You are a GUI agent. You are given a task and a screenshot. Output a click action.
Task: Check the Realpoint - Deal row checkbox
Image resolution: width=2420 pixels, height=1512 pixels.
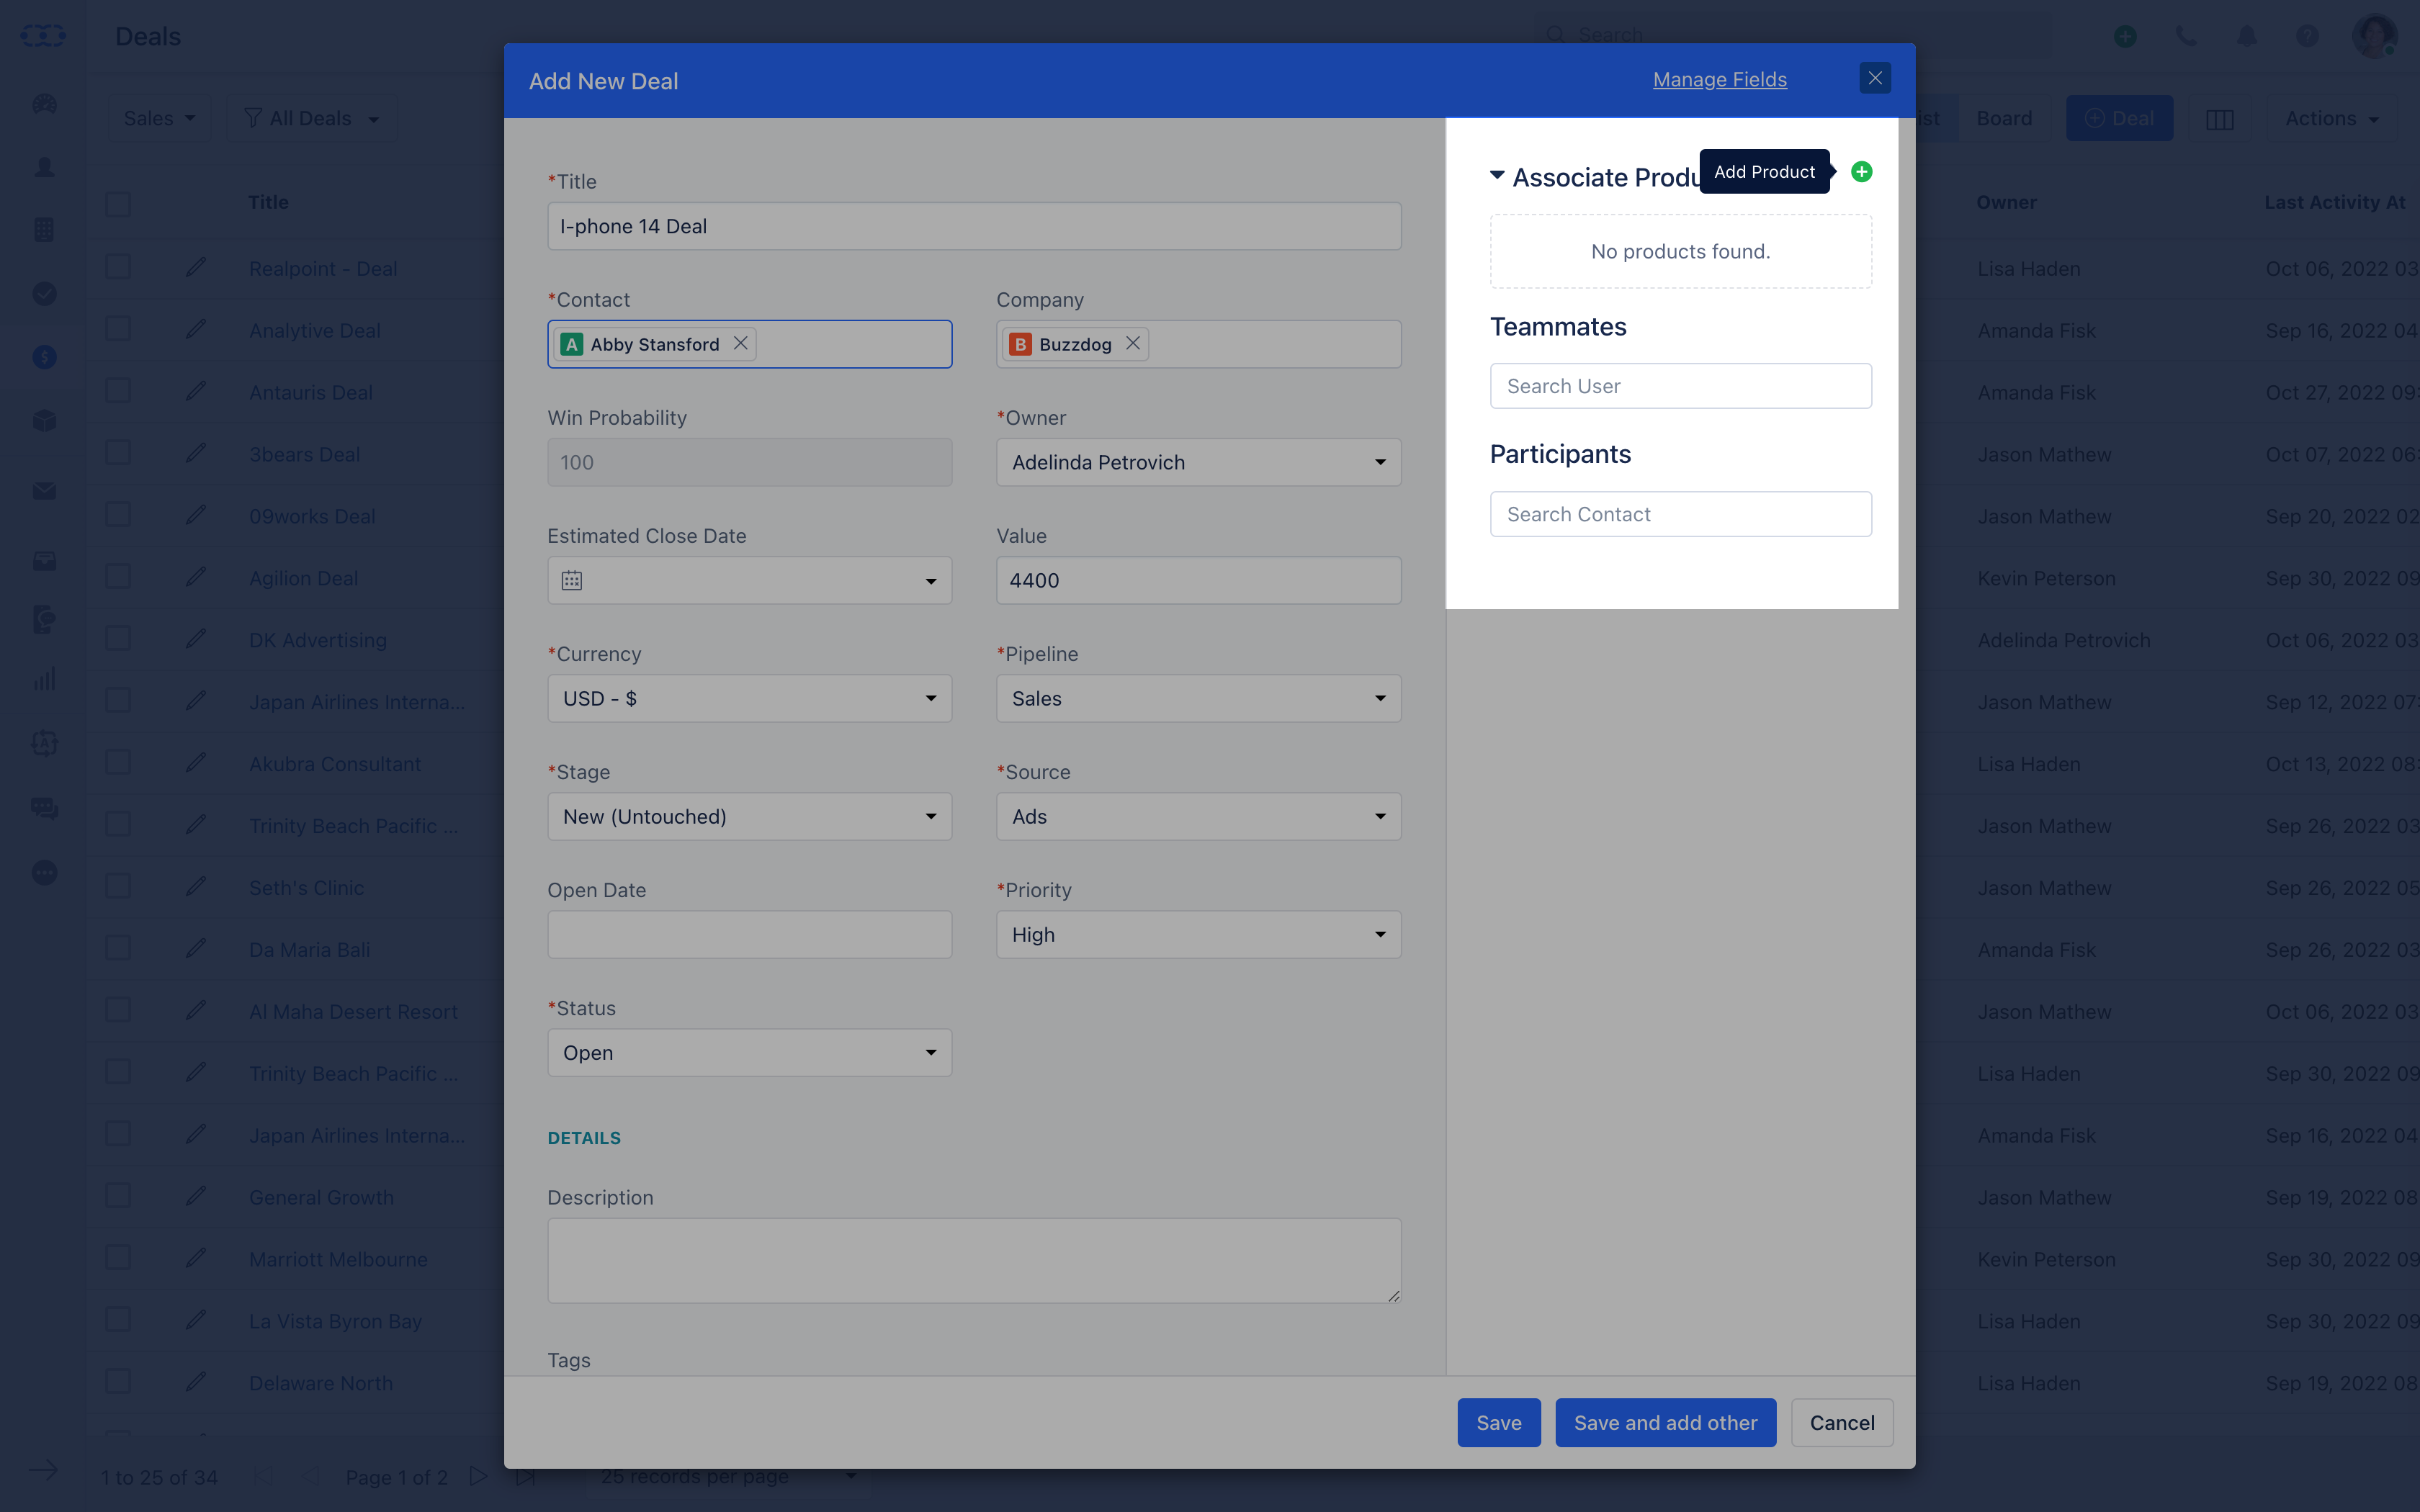[118, 267]
